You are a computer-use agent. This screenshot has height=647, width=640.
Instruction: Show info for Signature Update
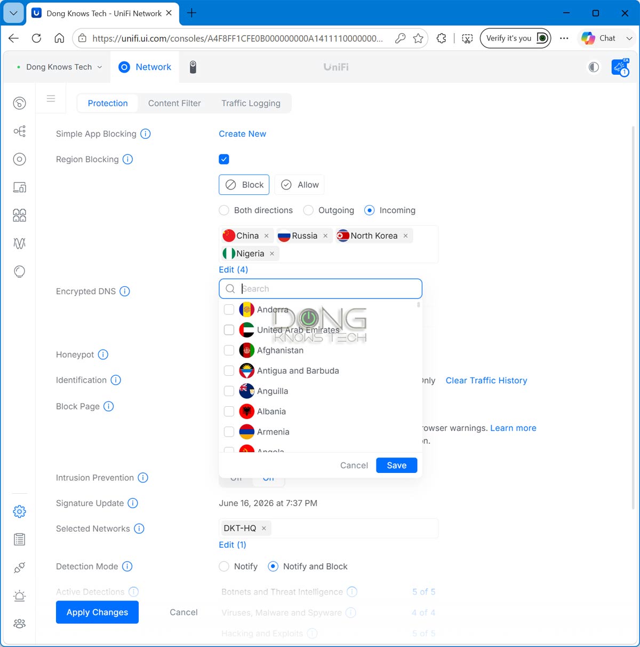coord(133,503)
